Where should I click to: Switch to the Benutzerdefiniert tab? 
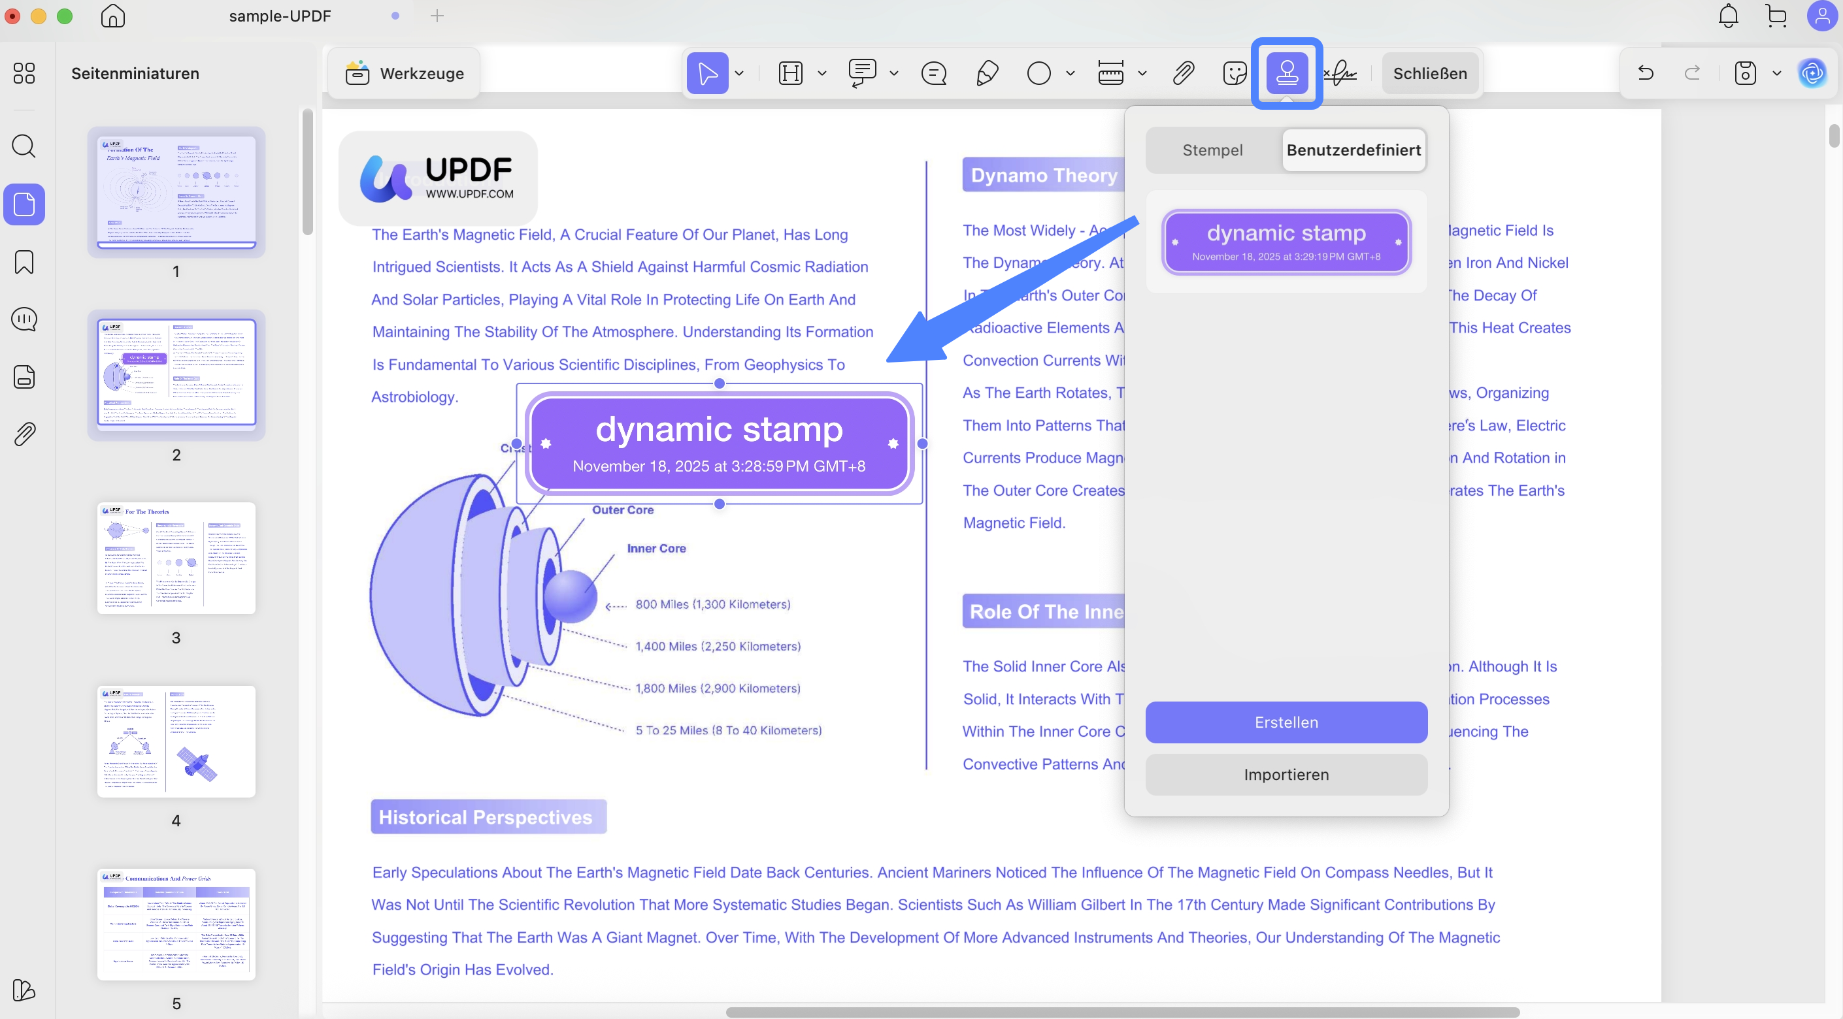pos(1354,150)
